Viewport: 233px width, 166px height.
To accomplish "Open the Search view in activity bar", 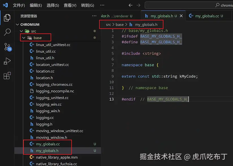I will pos(7,32).
